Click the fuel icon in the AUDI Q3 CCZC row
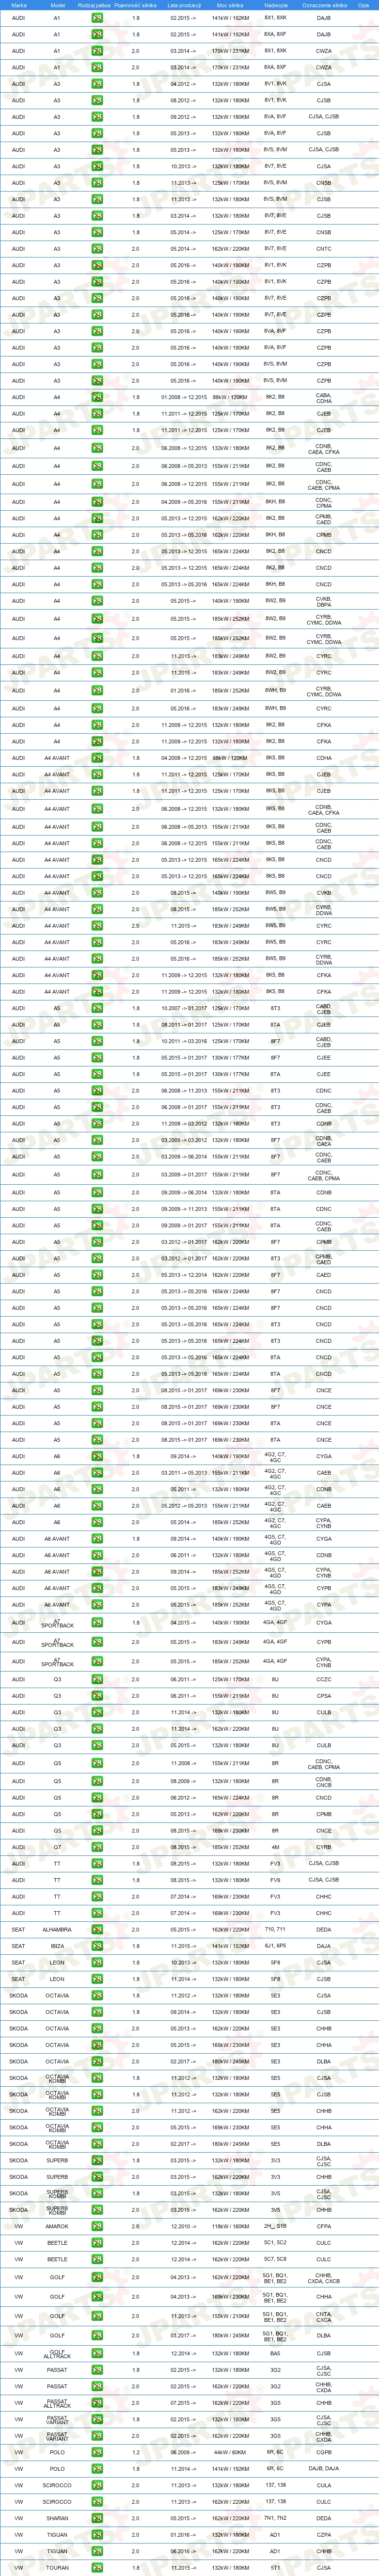This screenshot has height=2576, width=379. [x=97, y=1679]
